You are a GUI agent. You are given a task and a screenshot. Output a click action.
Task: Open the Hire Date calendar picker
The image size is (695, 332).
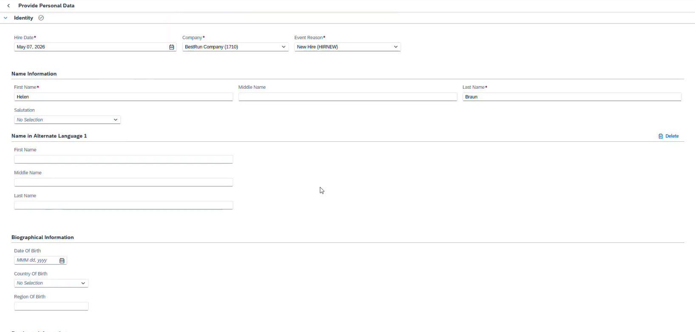point(172,47)
